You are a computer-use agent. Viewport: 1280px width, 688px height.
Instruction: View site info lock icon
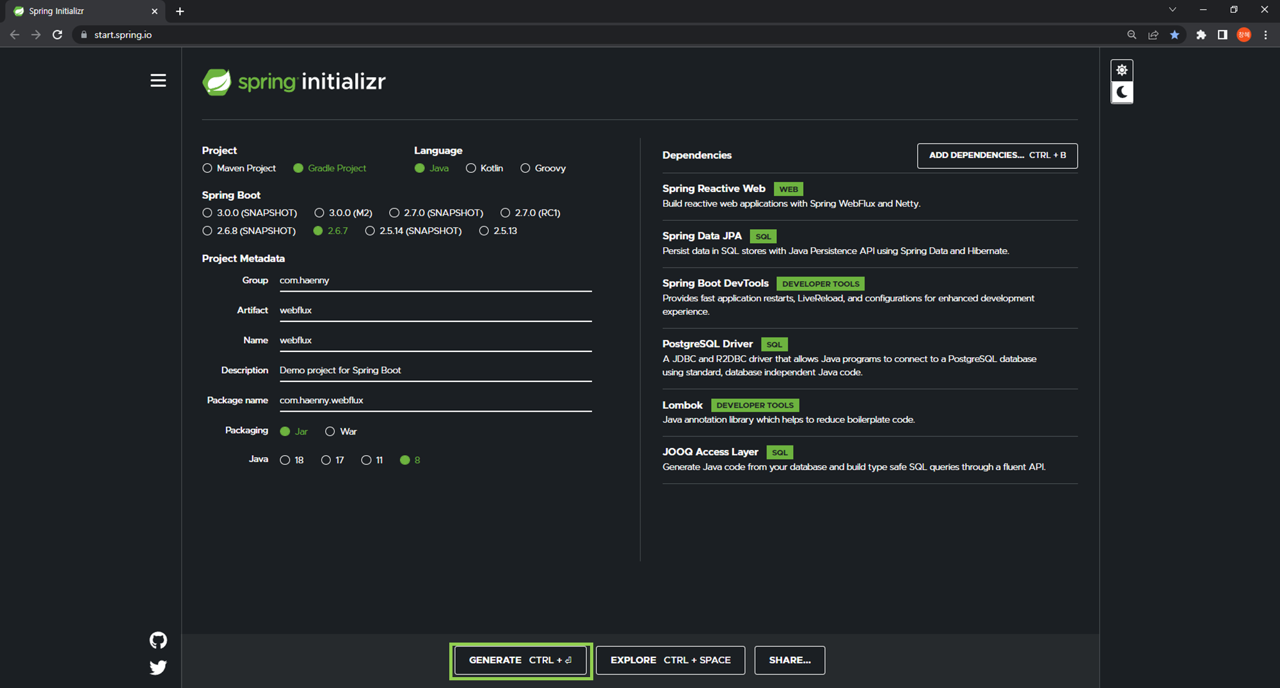83,35
